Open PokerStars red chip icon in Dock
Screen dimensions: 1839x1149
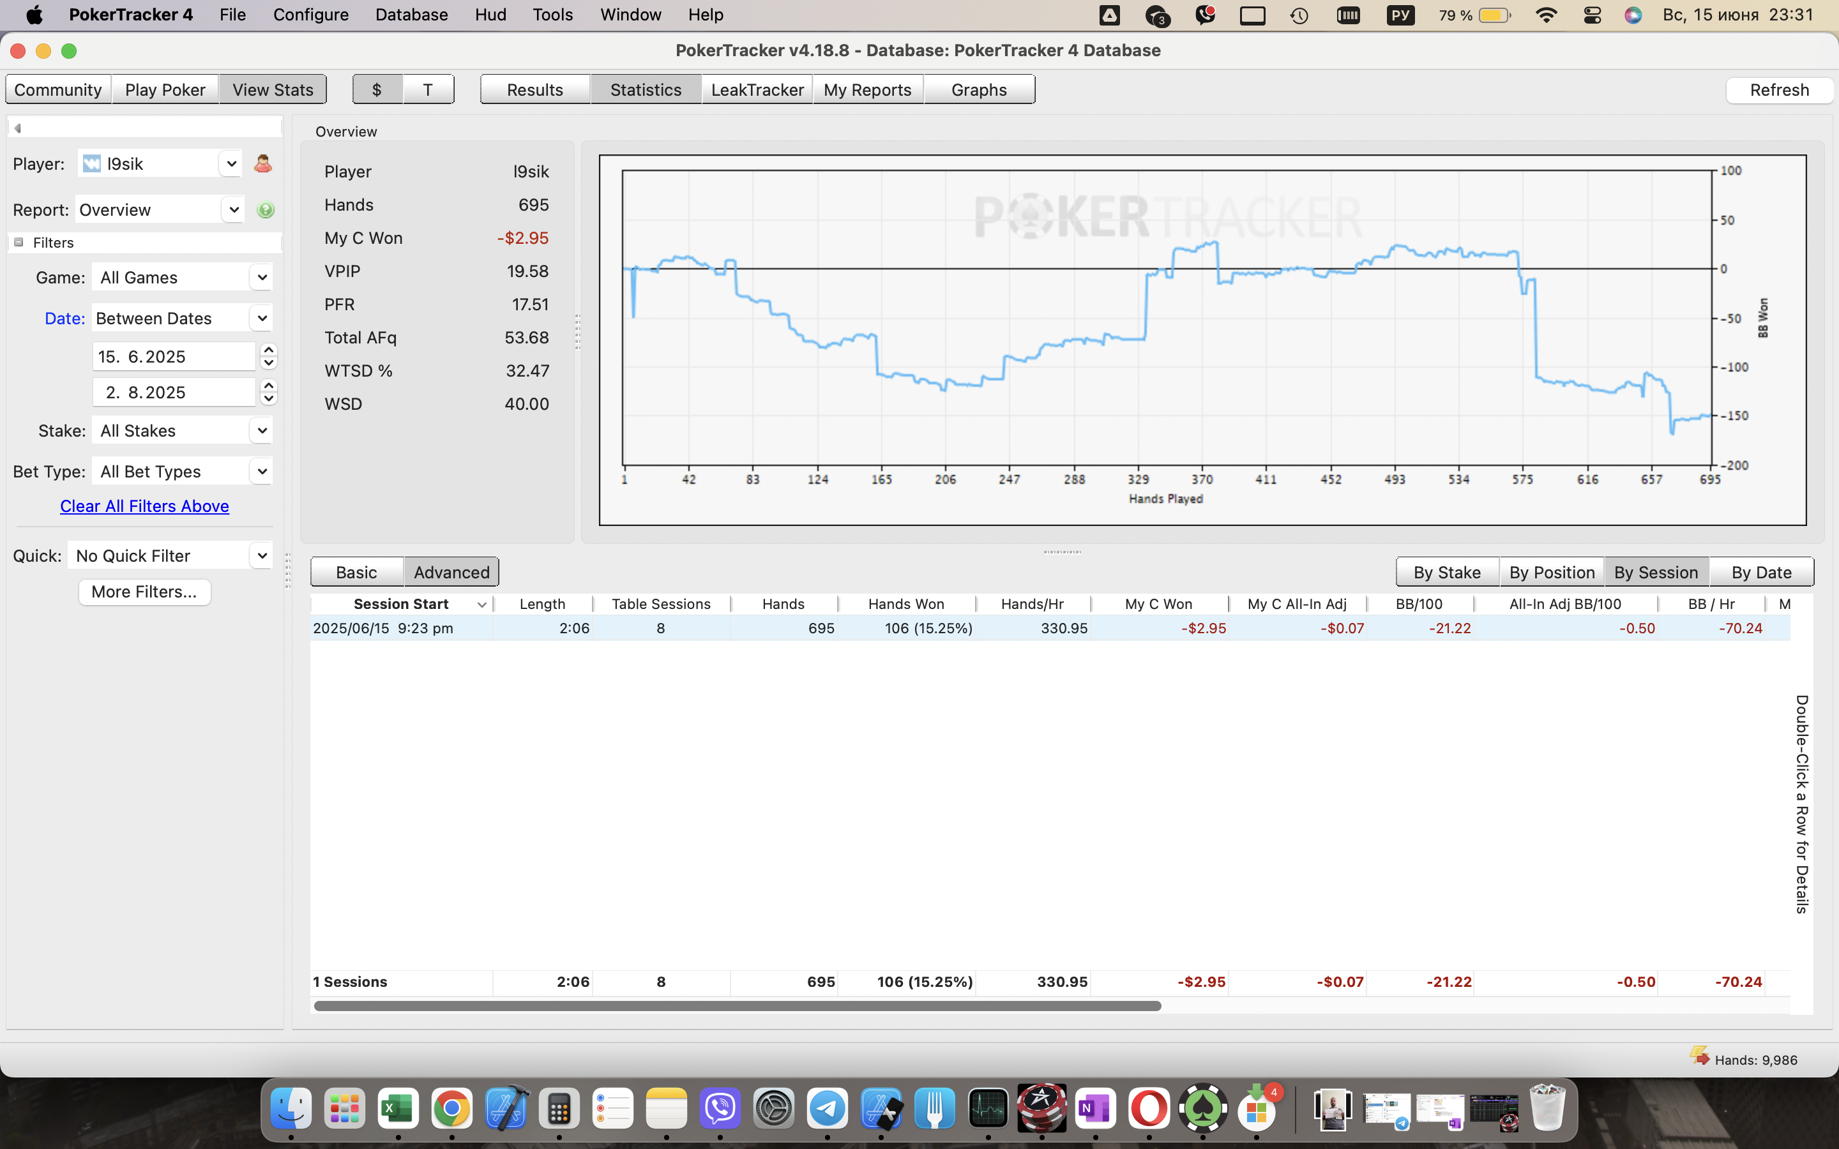pyautogui.click(x=1042, y=1109)
